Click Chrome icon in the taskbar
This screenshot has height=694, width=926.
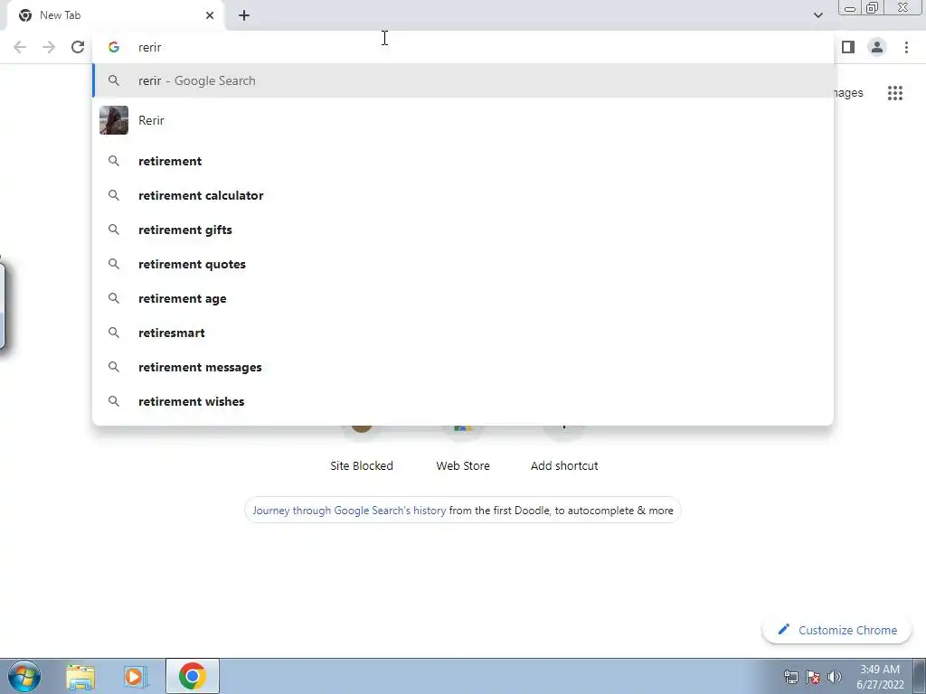193,676
